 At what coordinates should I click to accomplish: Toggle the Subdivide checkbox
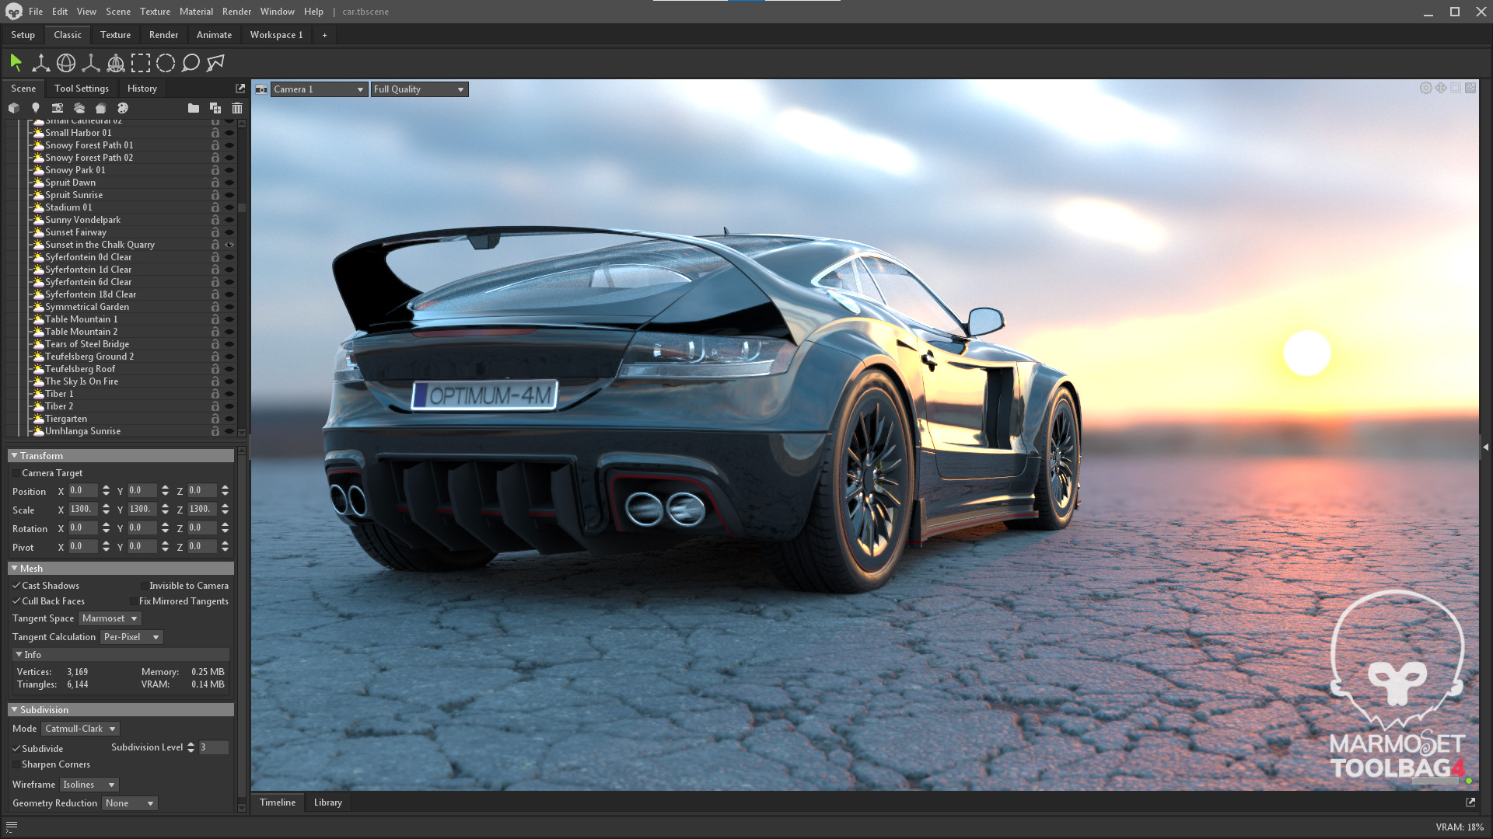(x=16, y=749)
